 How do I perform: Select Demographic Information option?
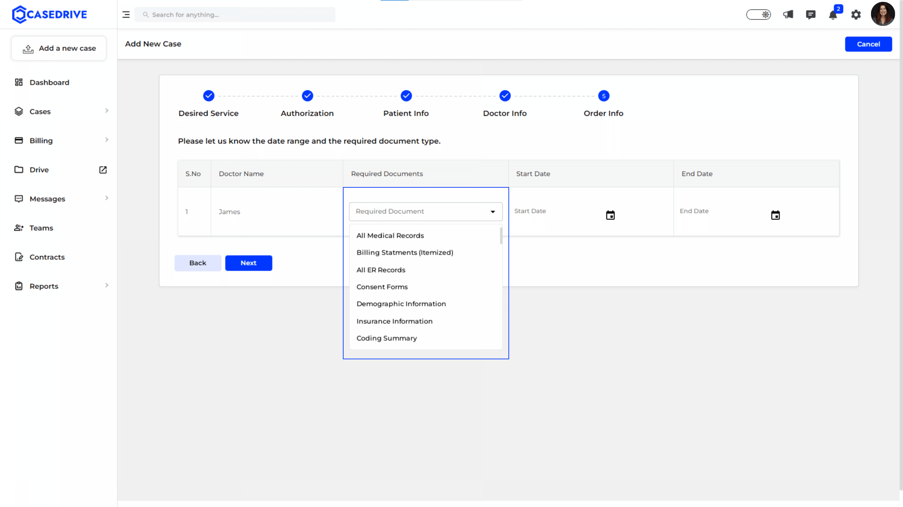425,304
